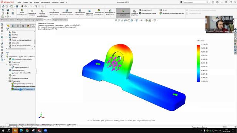The height and width of the screenshot is (133, 237).
Task: Open the Правка menu
Action: [x=25, y=2]
